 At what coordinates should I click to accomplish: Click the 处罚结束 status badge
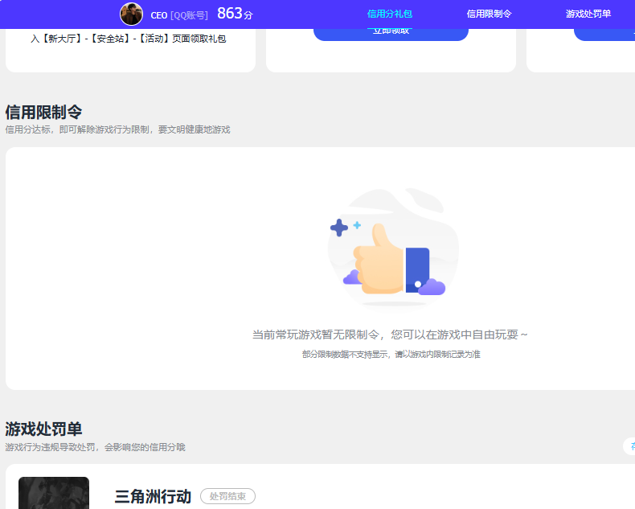click(227, 496)
